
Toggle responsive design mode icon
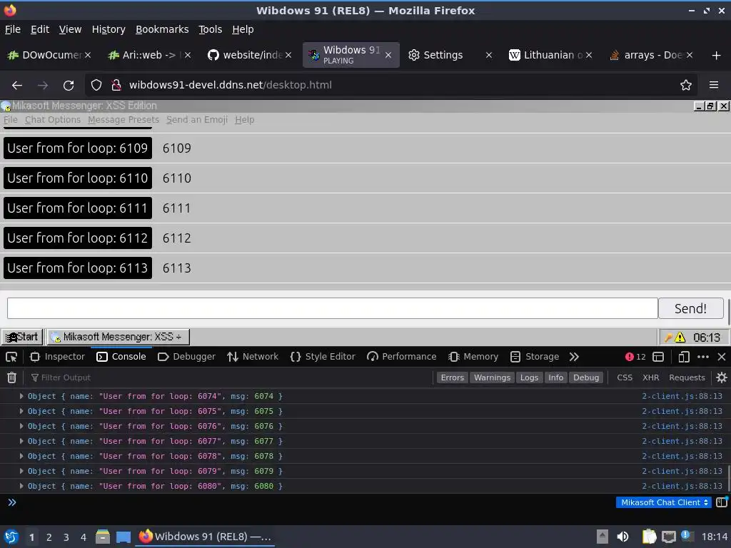pos(683,357)
